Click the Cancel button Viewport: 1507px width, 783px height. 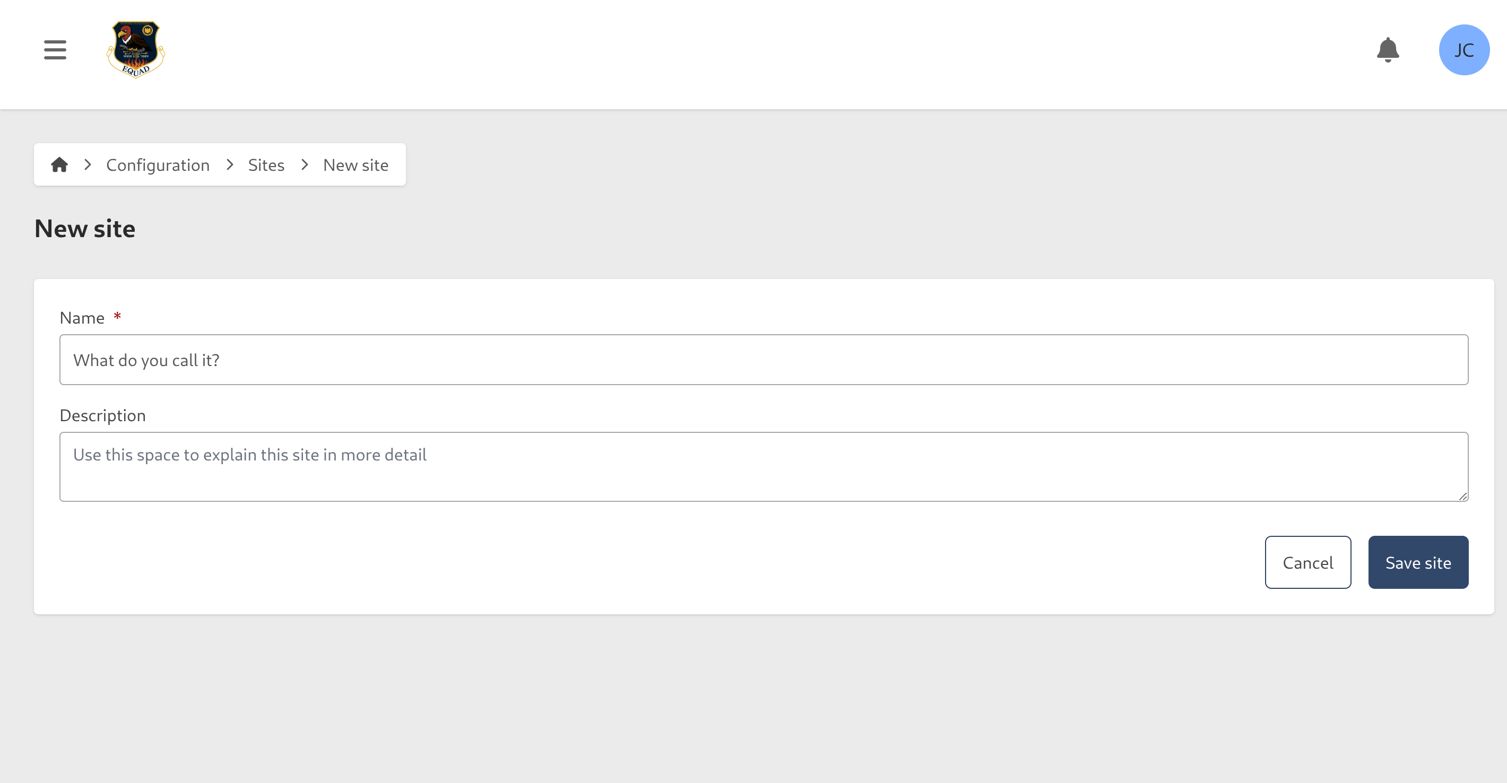(x=1308, y=562)
